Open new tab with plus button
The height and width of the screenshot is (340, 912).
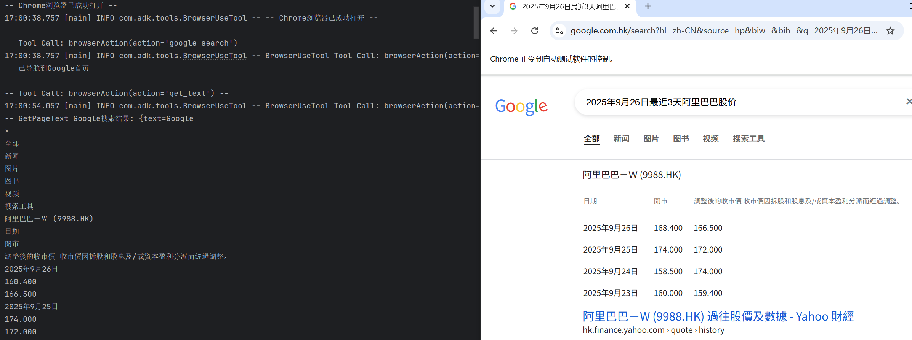[648, 6]
